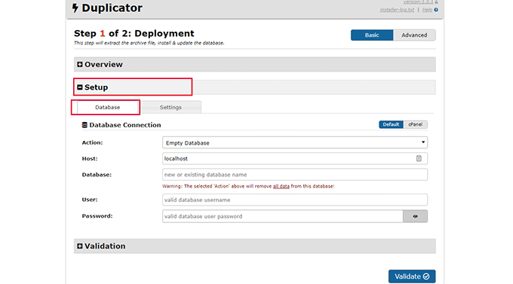Switch to Basic mode
513x284 pixels.
pos(372,35)
